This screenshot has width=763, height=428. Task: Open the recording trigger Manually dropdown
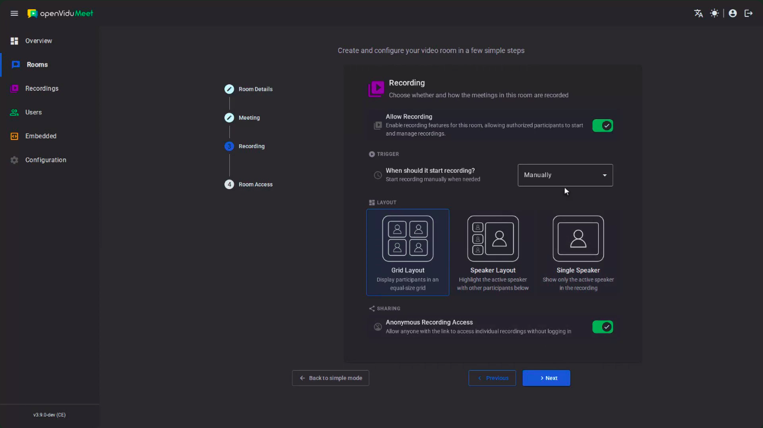click(x=565, y=175)
